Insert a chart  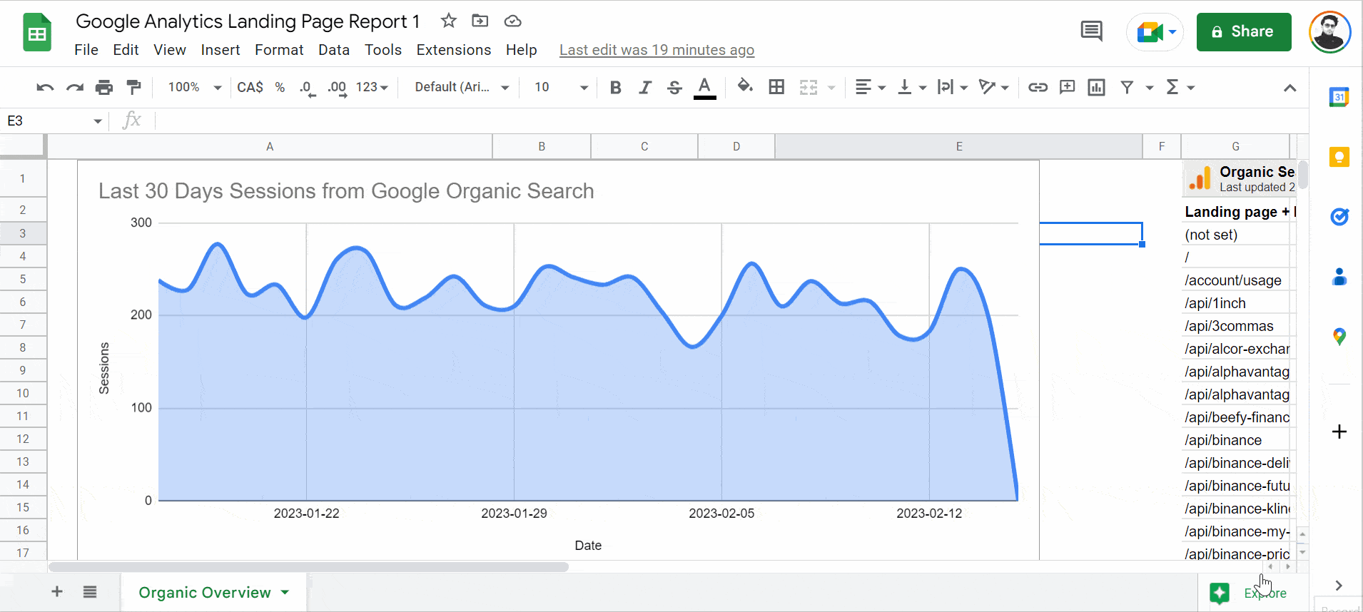[x=1097, y=87]
